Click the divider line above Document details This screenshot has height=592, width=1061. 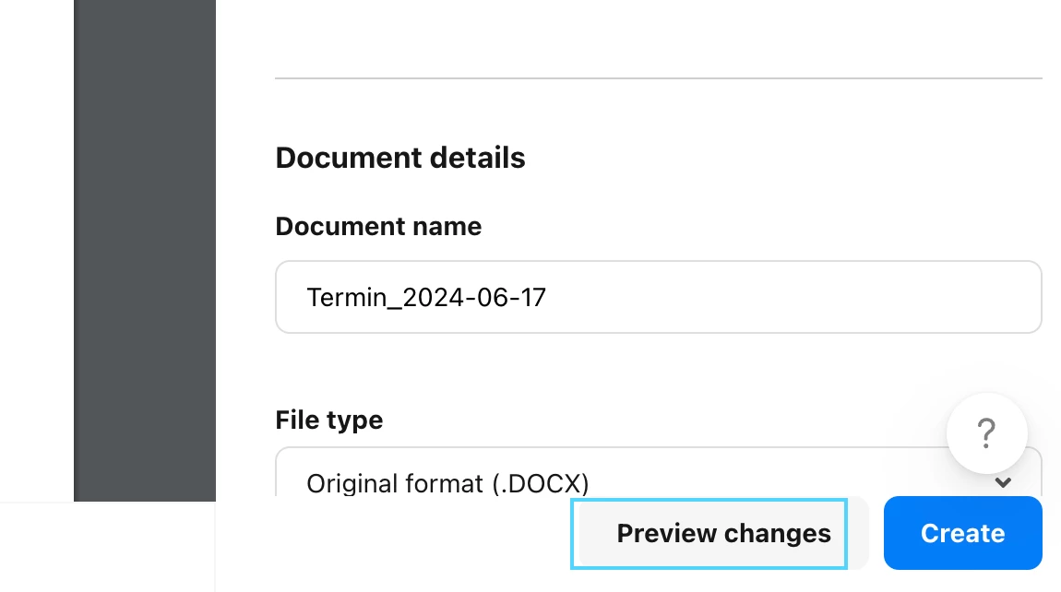tap(659, 78)
